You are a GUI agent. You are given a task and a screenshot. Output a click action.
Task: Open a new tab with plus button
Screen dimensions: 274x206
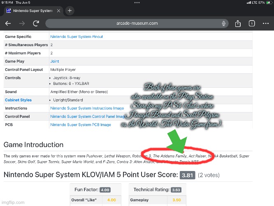click(70, 11)
